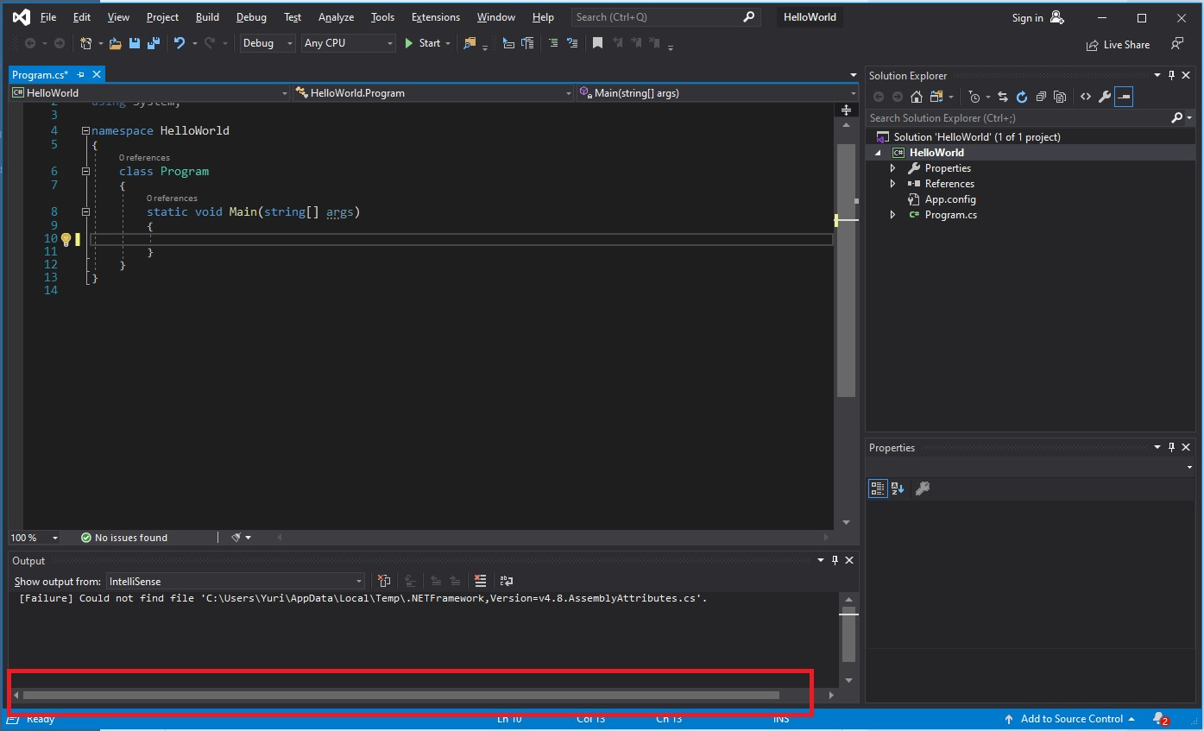Close the Program.cs tab
The width and height of the screenshot is (1204, 731).
point(97,75)
